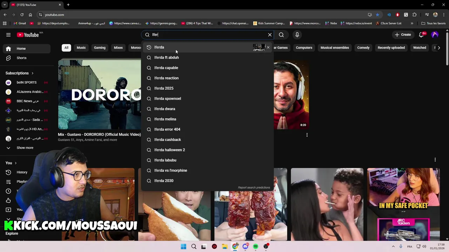Open Spotify from the taskbar
449x252 pixels.
click(x=255, y=246)
